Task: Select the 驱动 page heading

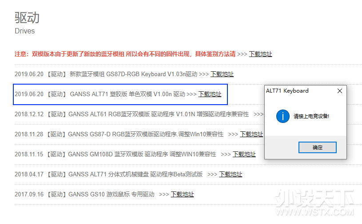Action: point(27,17)
